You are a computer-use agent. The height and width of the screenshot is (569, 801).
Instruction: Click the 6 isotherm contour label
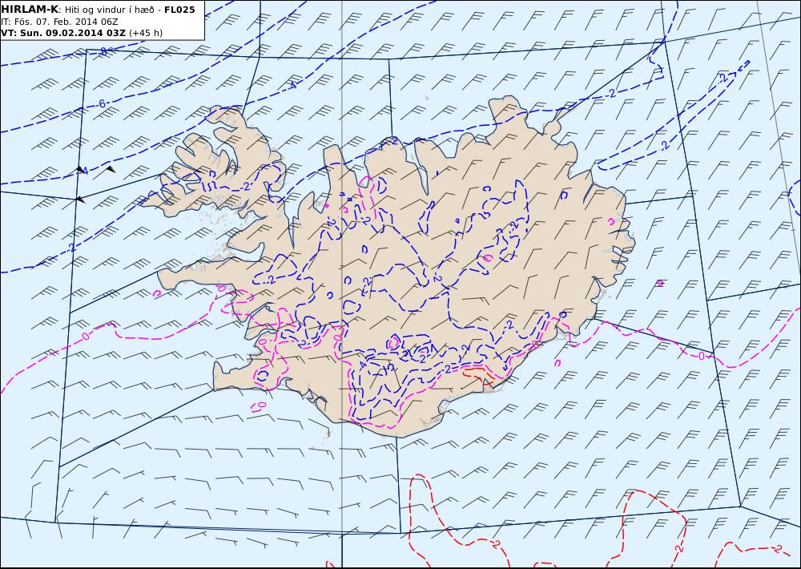coord(103,103)
